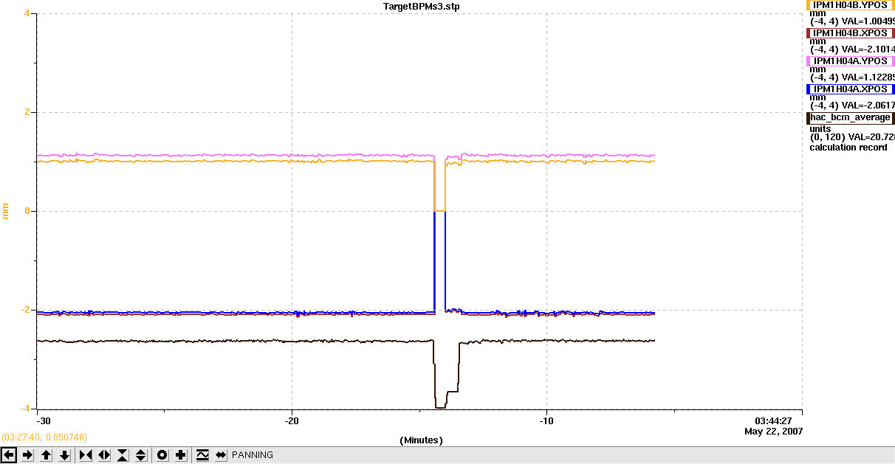Screen dimensions: 895x464
Task: Click the -10 tick label on time axis
Action: [x=546, y=420]
